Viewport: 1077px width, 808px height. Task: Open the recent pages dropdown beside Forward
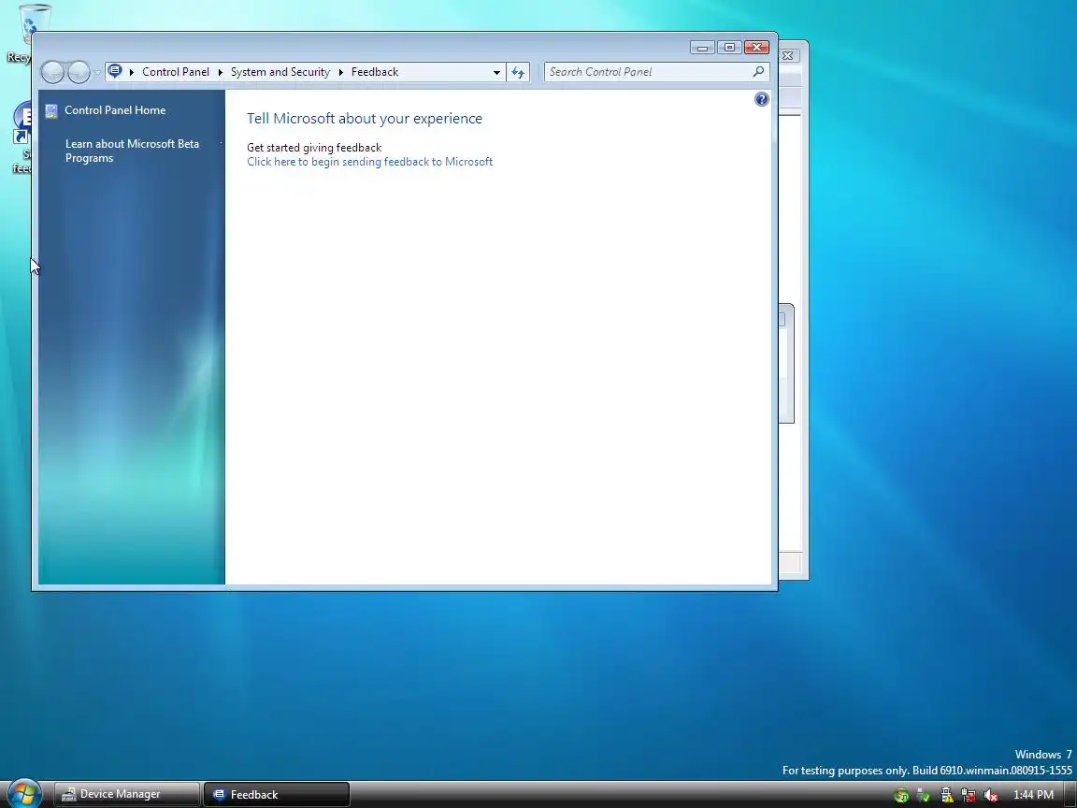[x=97, y=72]
